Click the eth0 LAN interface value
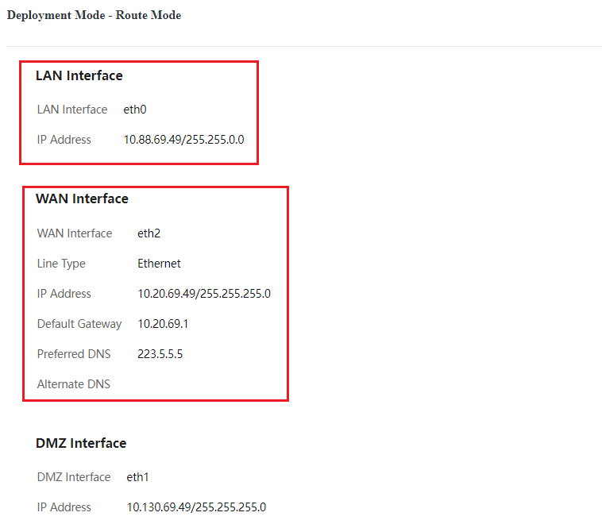The image size is (602, 524). click(135, 110)
